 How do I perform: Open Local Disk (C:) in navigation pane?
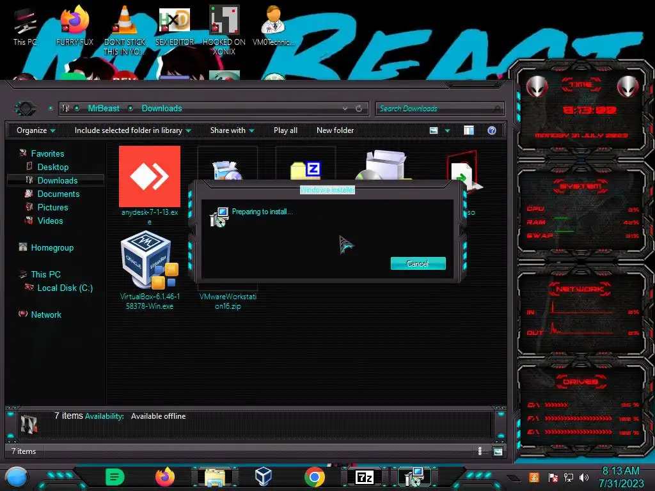65,288
